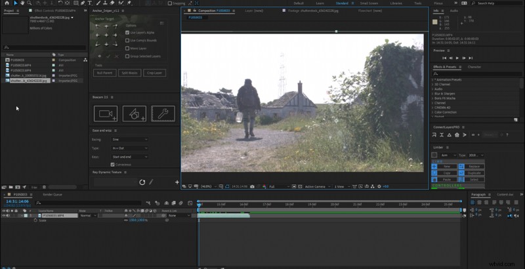Select the Brush tool
The height and width of the screenshot is (269, 525).
point(99,3)
